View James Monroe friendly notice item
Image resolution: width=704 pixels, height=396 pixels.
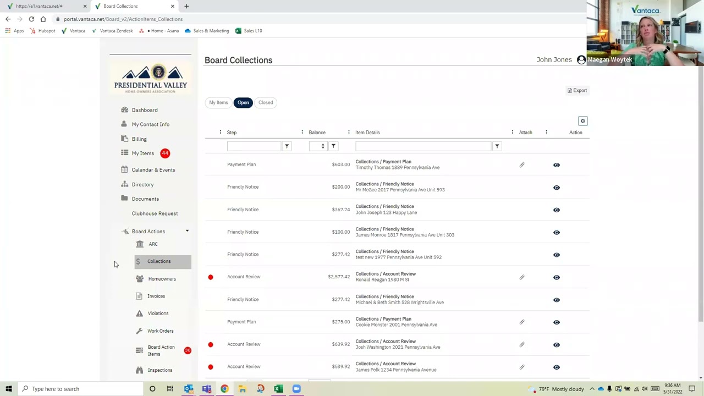click(x=557, y=233)
